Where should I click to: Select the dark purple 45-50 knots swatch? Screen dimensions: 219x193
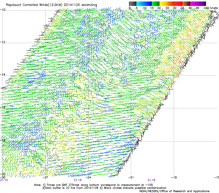pyautogui.click(x=202, y=4)
